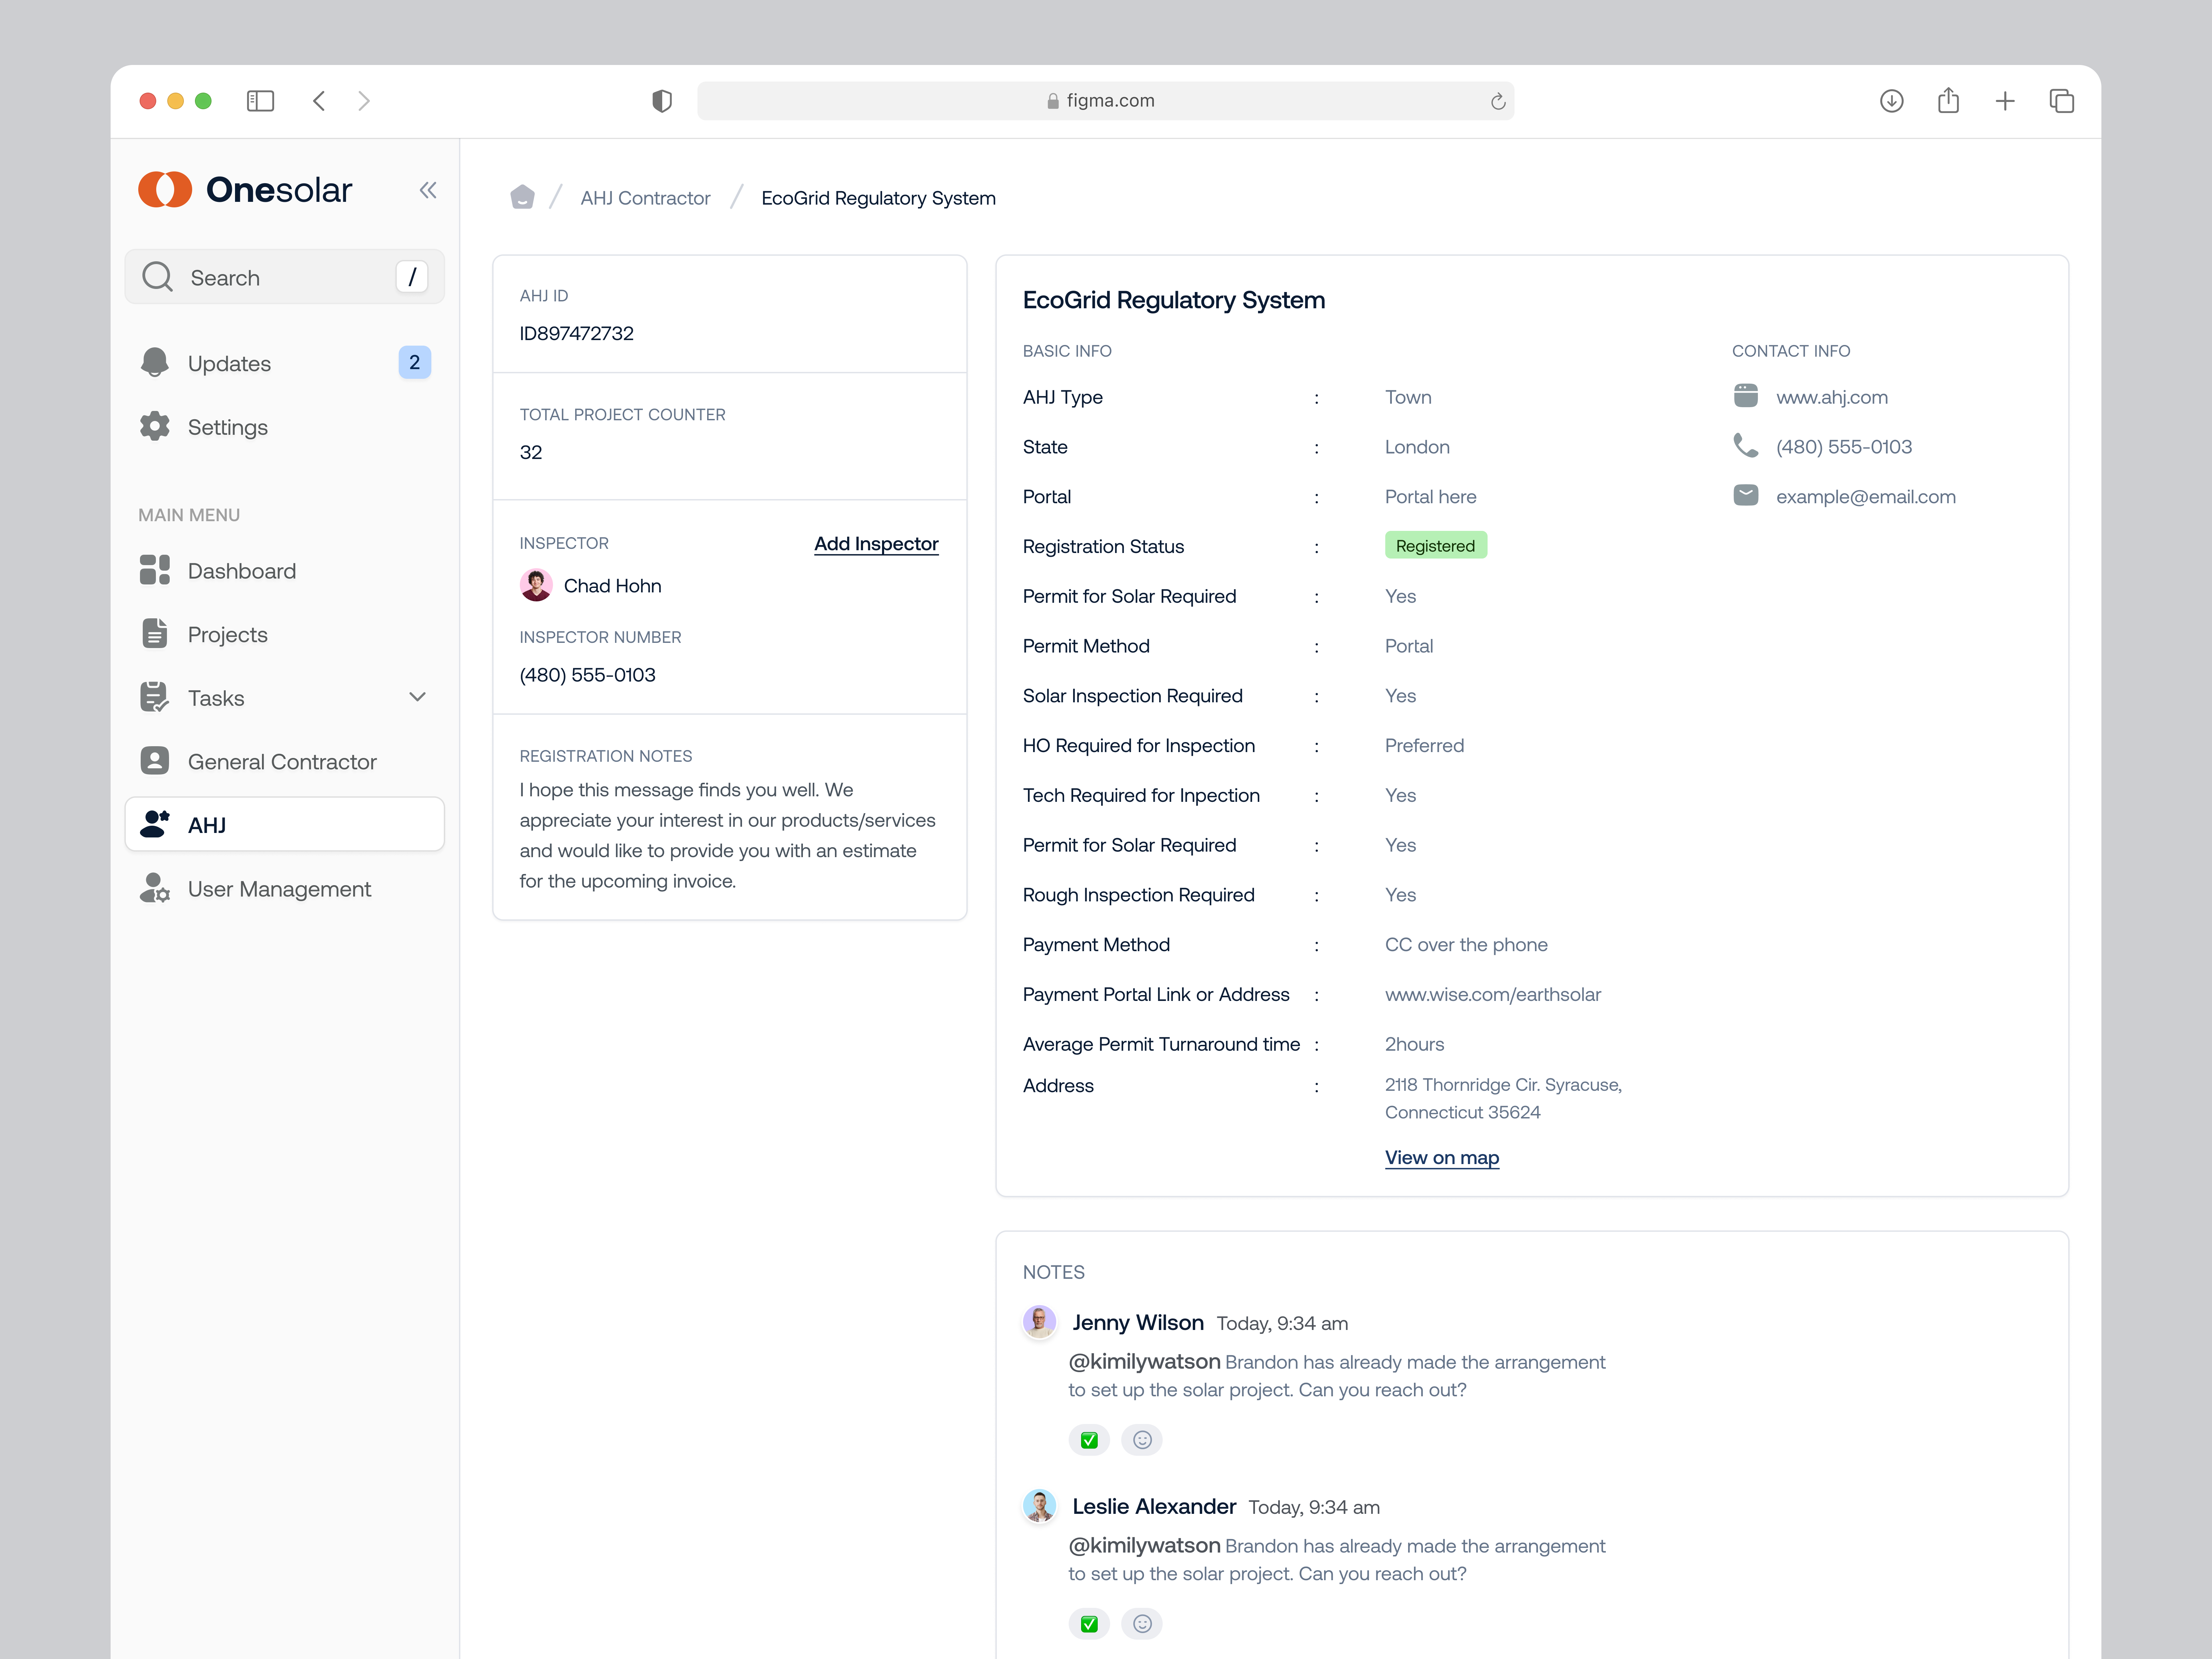Click the website icon beside www.ahj.com
The image size is (2212, 1659).
tap(1746, 396)
